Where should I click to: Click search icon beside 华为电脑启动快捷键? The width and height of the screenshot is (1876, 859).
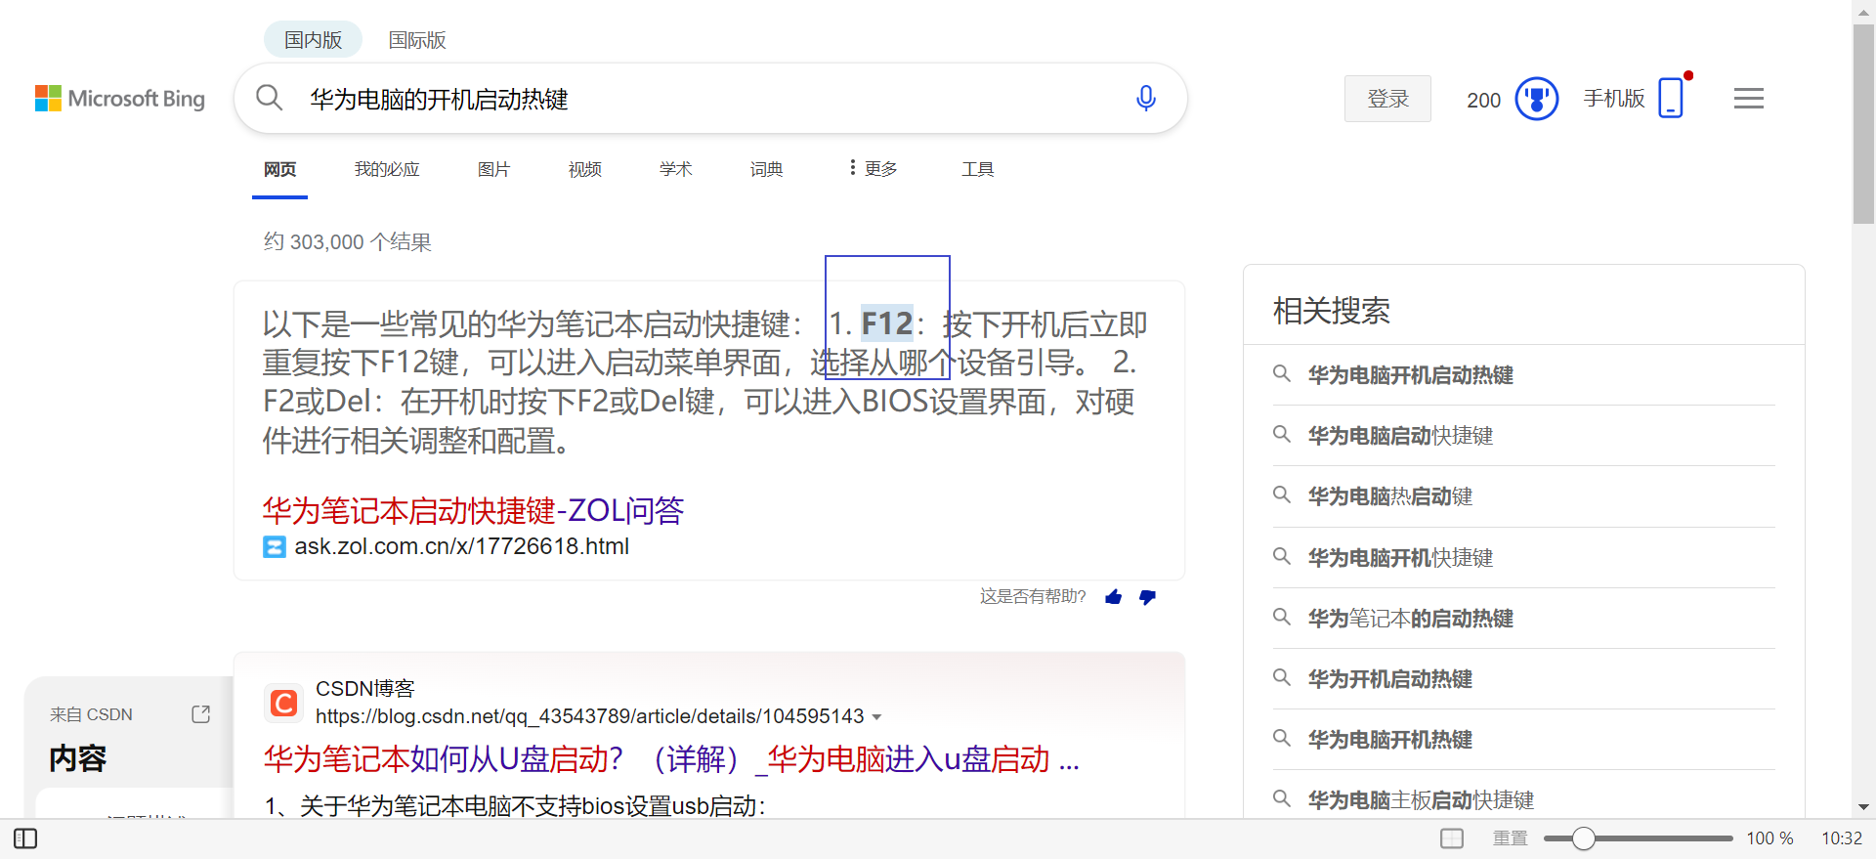(x=1281, y=434)
